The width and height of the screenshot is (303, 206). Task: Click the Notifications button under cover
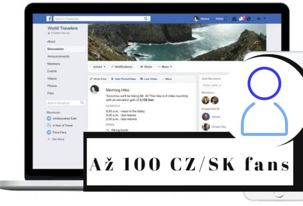[x=122, y=66]
